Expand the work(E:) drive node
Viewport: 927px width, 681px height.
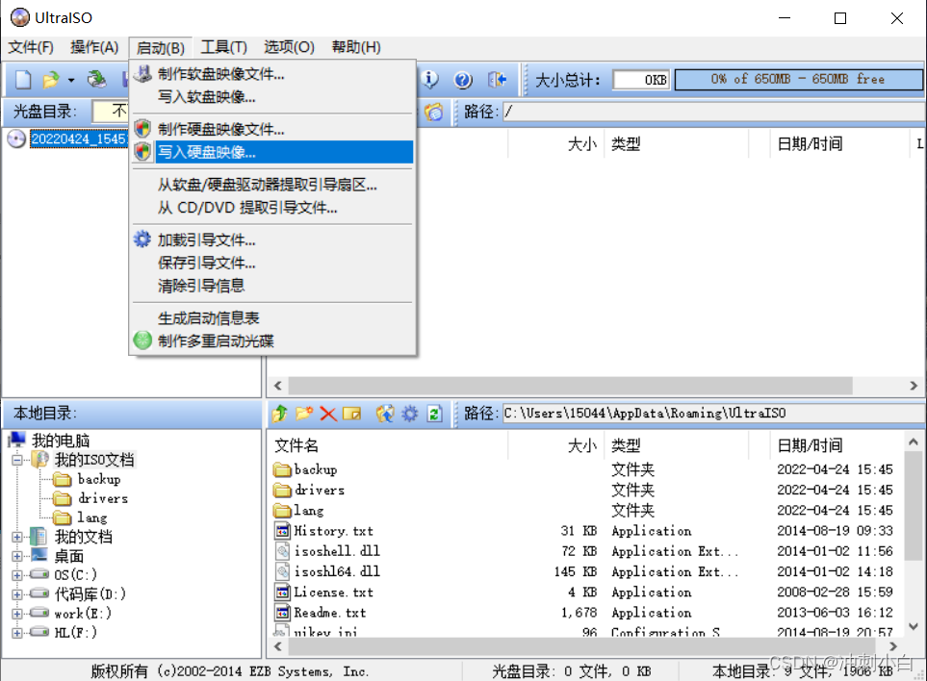17,614
